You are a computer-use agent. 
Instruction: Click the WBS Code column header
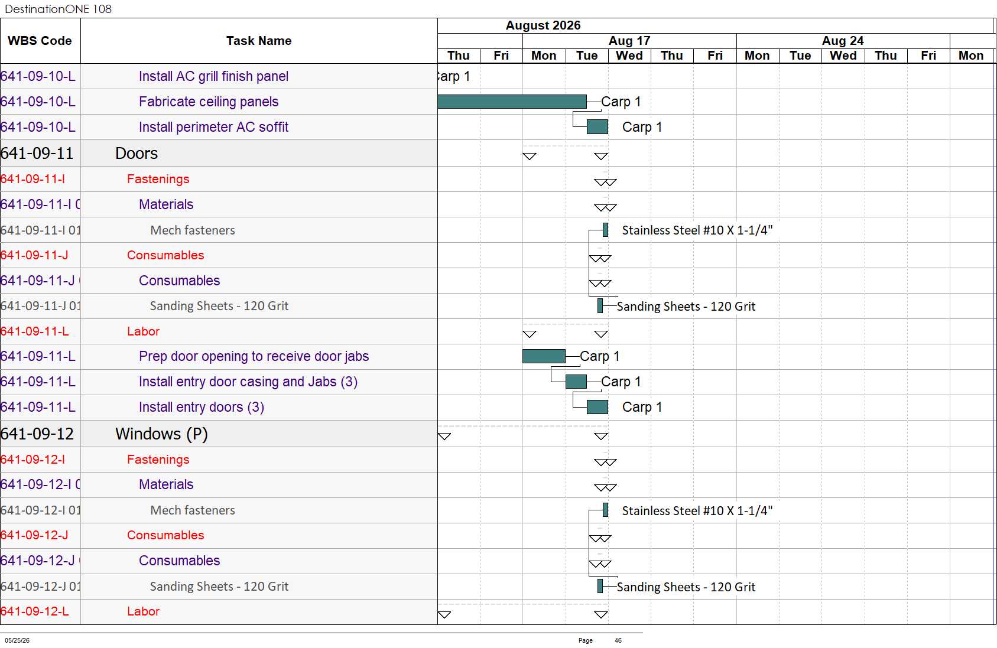click(40, 41)
